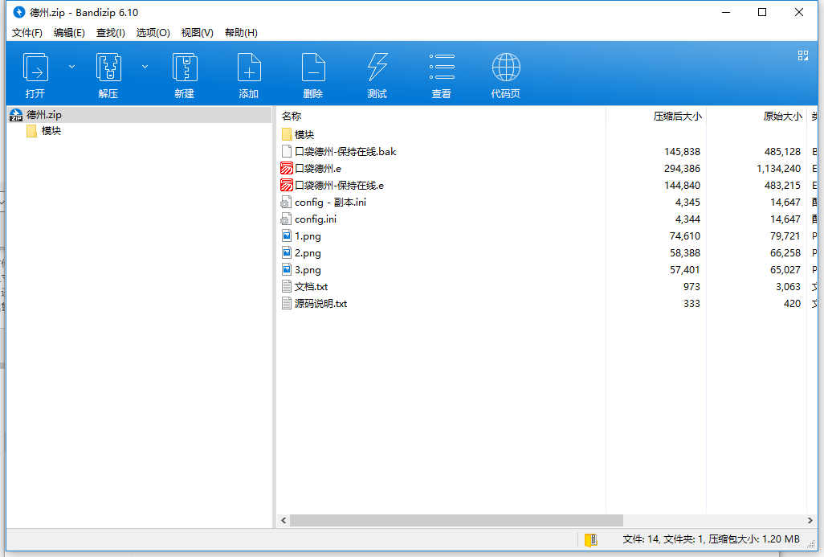The height and width of the screenshot is (557, 824).
Task: Click the Open (打开) toolbar icon
Action: point(35,68)
